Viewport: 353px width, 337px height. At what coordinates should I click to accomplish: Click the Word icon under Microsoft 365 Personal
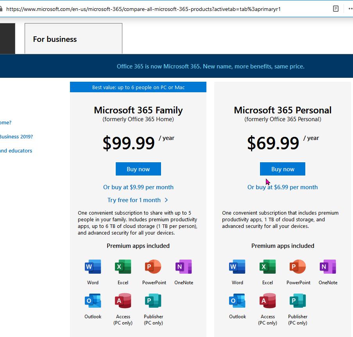click(x=237, y=267)
